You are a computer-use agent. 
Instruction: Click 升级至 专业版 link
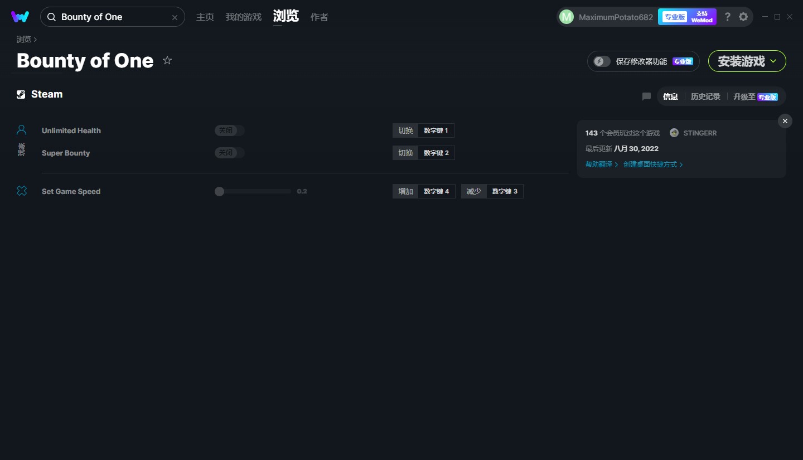coord(756,96)
